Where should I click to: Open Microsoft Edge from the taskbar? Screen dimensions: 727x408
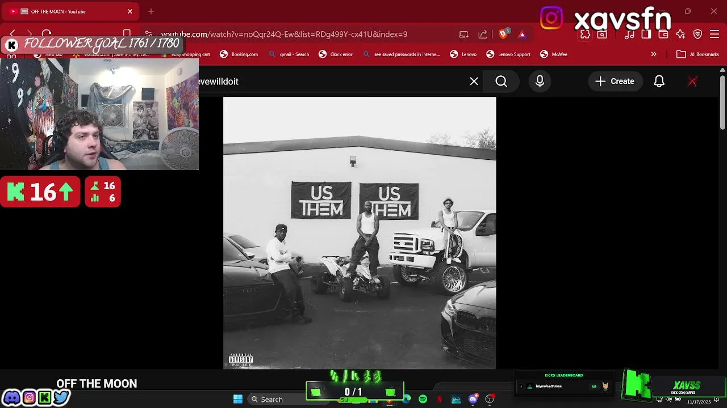pos(407,399)
